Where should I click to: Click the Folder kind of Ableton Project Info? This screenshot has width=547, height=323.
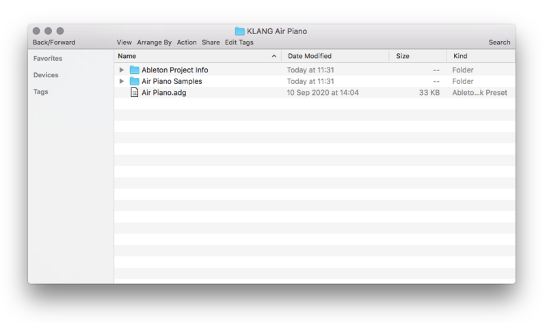[463, 70]
